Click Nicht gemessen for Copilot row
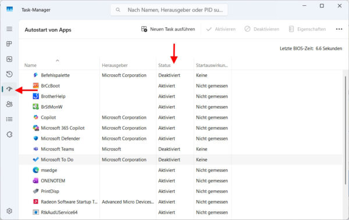The width and height of the screenshot is (349, 220). coord(212,117)
